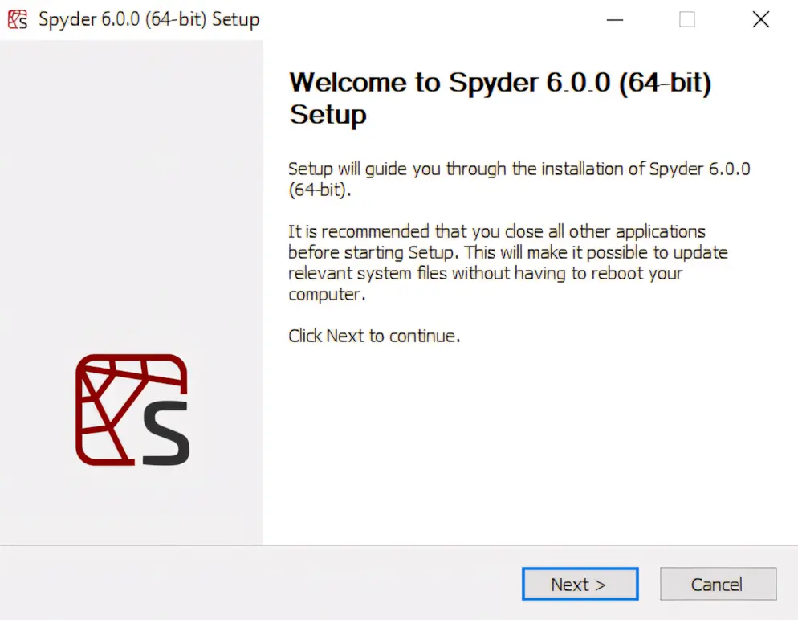Click the small Spyder icon in title bar
This screenshot has height=620, width=798.
[x=18, y=19]
